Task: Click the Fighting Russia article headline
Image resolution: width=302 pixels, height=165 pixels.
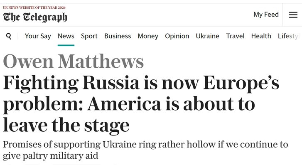Action: tap(141, 104)
